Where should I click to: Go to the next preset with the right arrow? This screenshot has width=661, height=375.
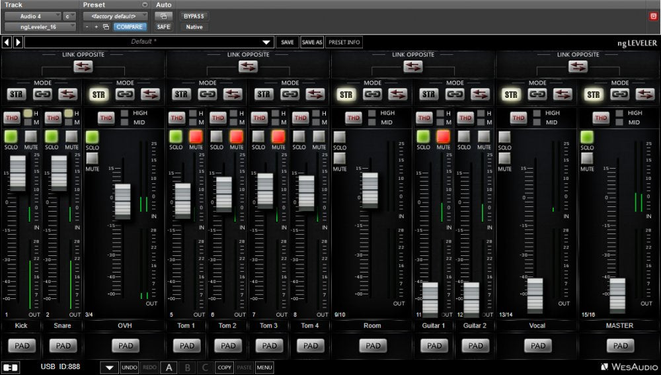[18, 42]
